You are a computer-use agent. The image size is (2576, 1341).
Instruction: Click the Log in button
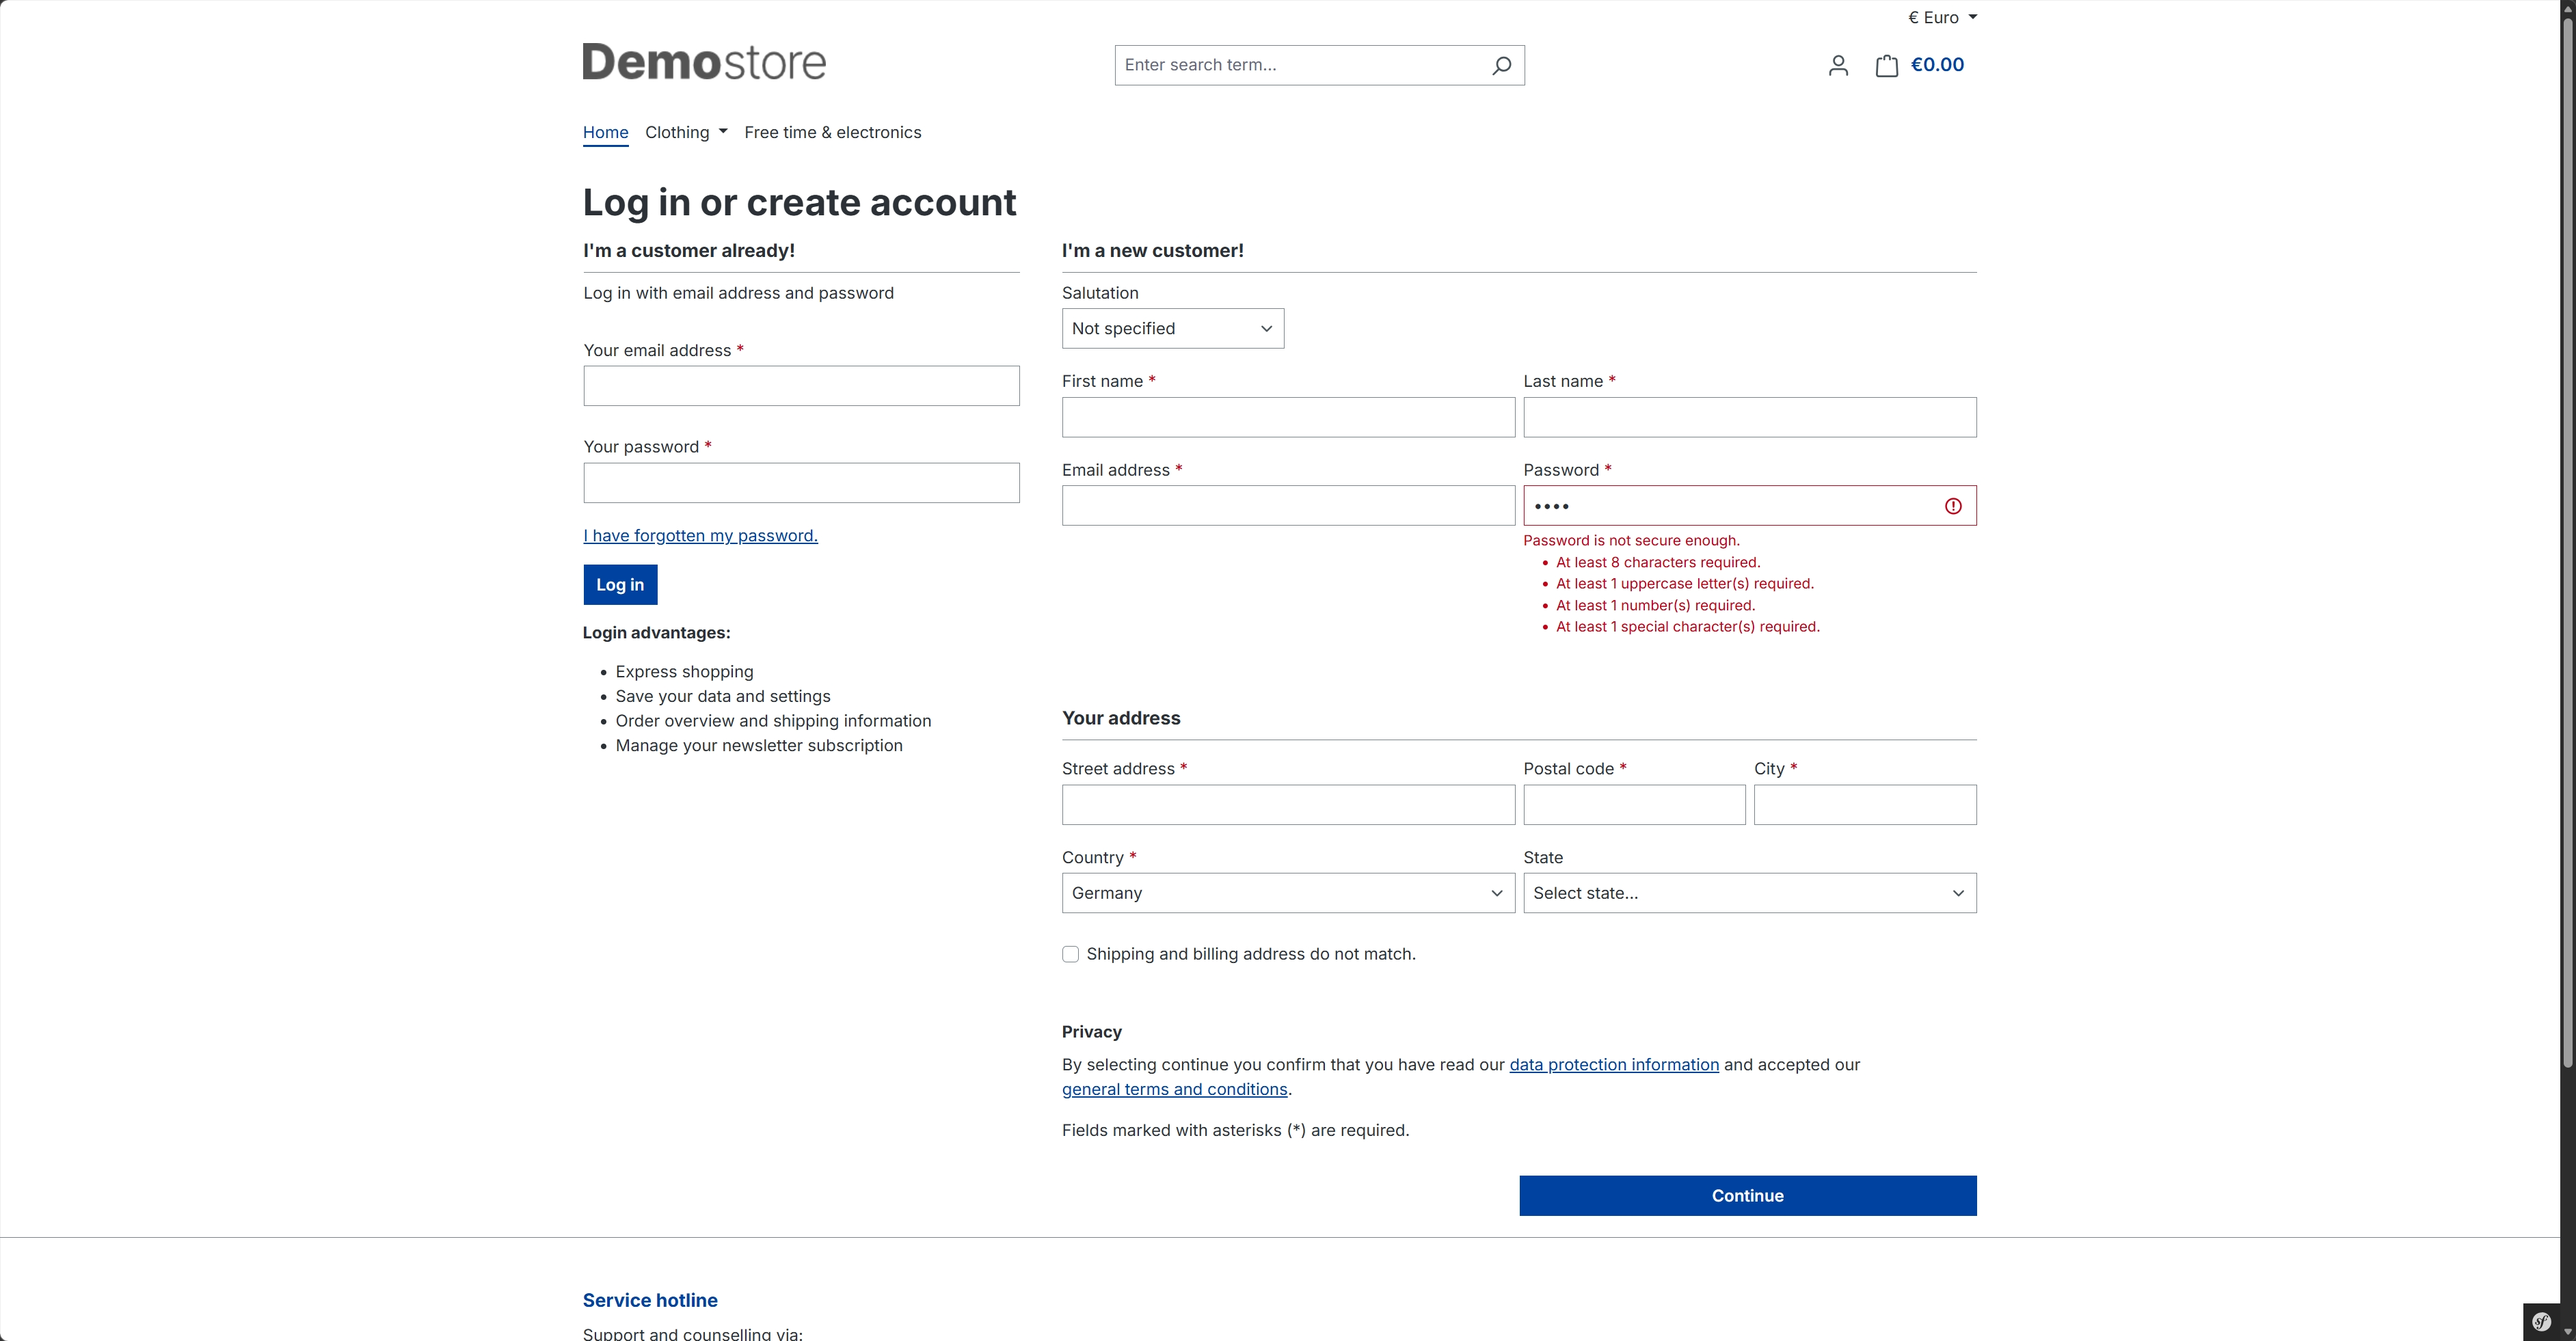pos(620,585)
